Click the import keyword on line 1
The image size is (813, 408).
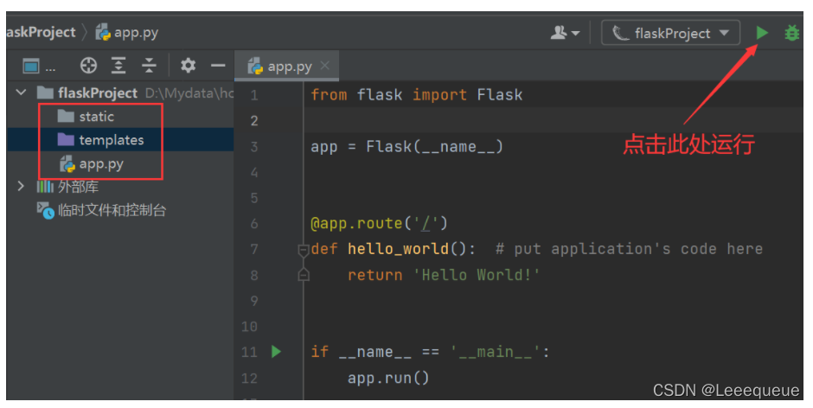click(439, 95)
